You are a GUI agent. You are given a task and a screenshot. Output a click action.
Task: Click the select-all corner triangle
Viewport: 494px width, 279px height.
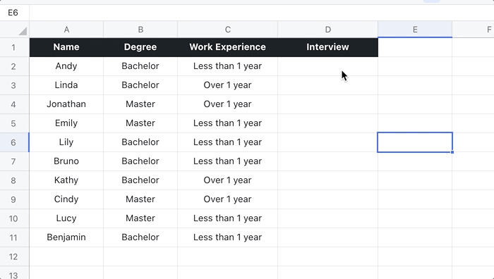coord(23,31)
